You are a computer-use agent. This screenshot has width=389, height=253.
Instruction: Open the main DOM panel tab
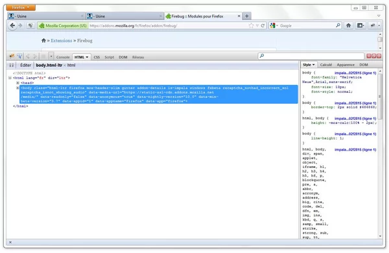pos(123,57)
